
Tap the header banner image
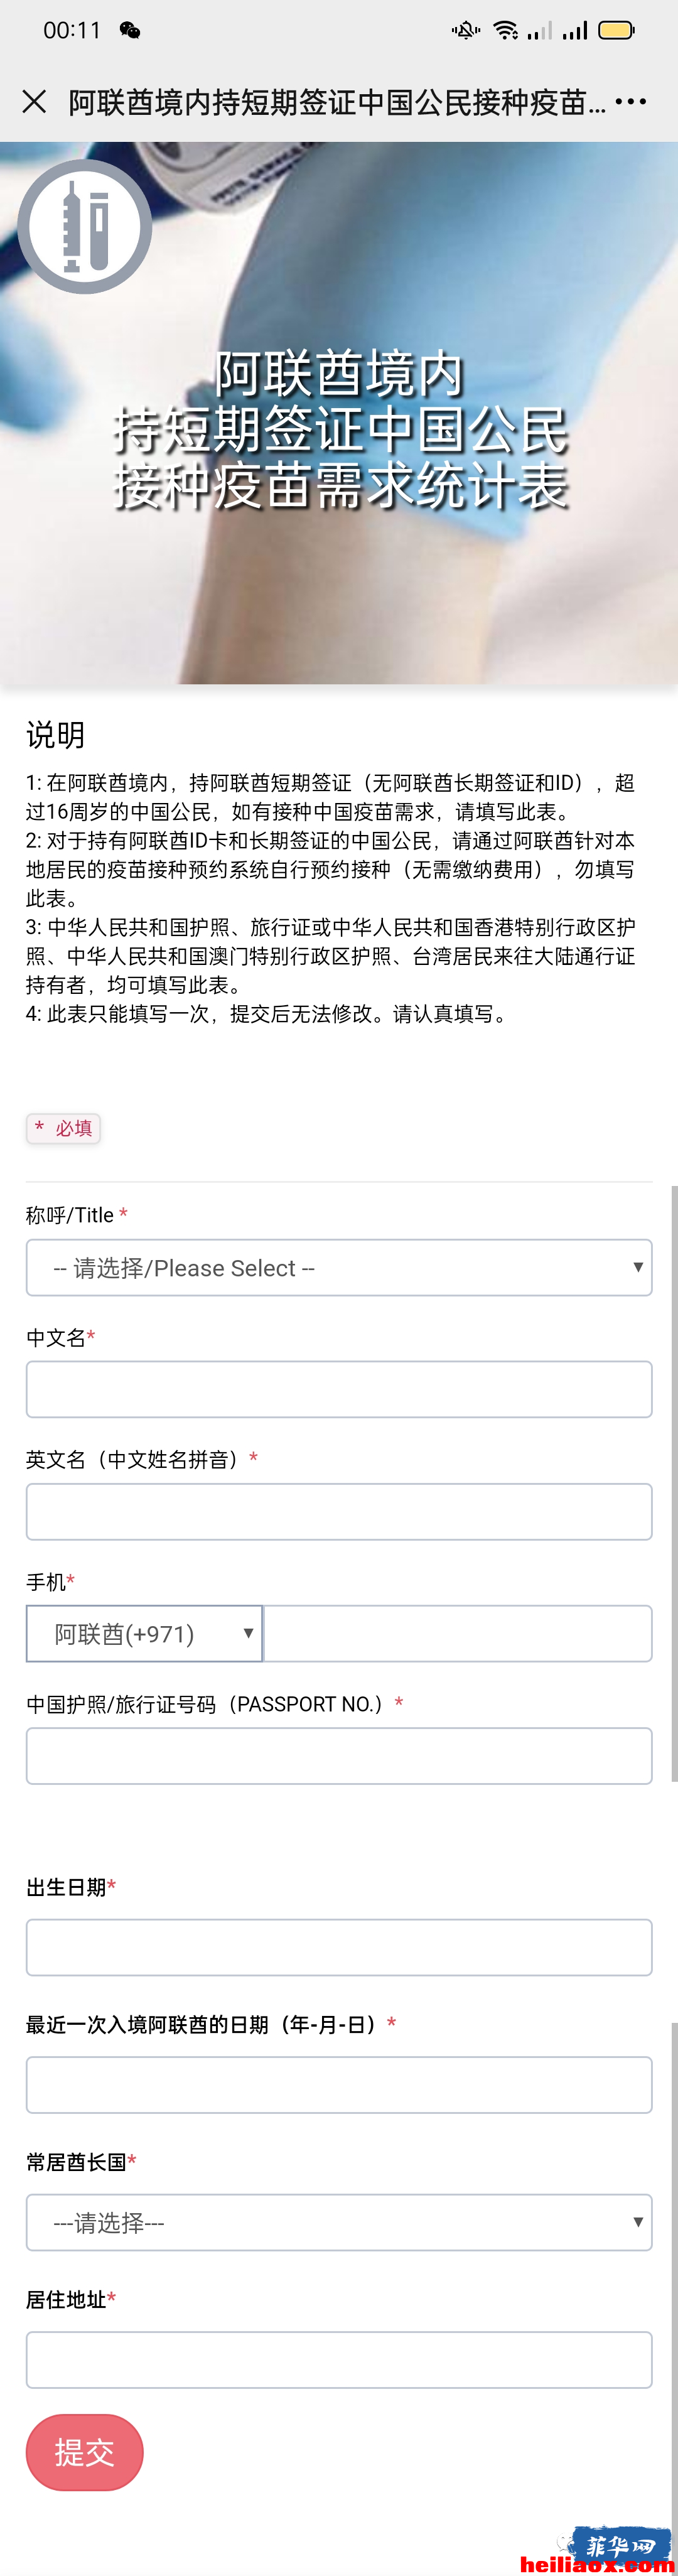point(339,412)
